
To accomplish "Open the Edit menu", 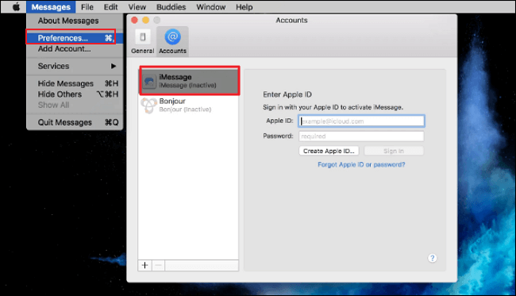I will [x=110, y=7].
